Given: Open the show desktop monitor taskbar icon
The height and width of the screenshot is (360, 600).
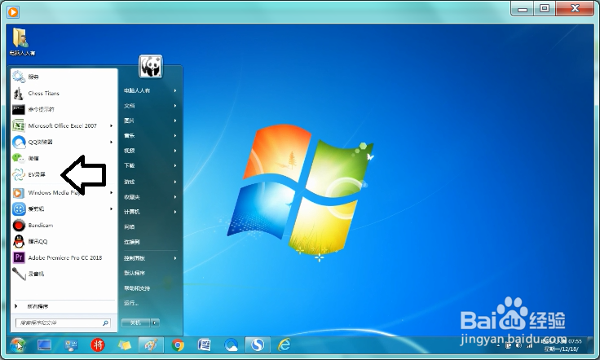Looking at the screenshot, I should pos(44,345).
